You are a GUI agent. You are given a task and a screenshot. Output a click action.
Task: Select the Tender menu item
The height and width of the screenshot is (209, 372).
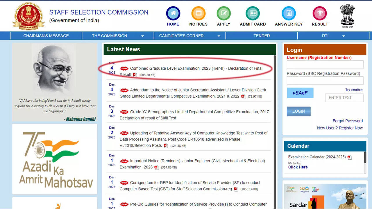tap(262, 36)
